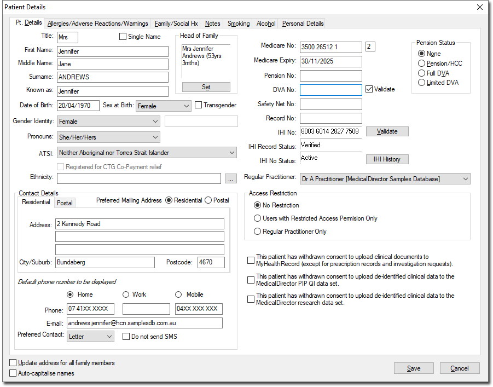This screenshot has height=387, width=493.
Task: Click the Medicare No field
Action: click(330, 47)
